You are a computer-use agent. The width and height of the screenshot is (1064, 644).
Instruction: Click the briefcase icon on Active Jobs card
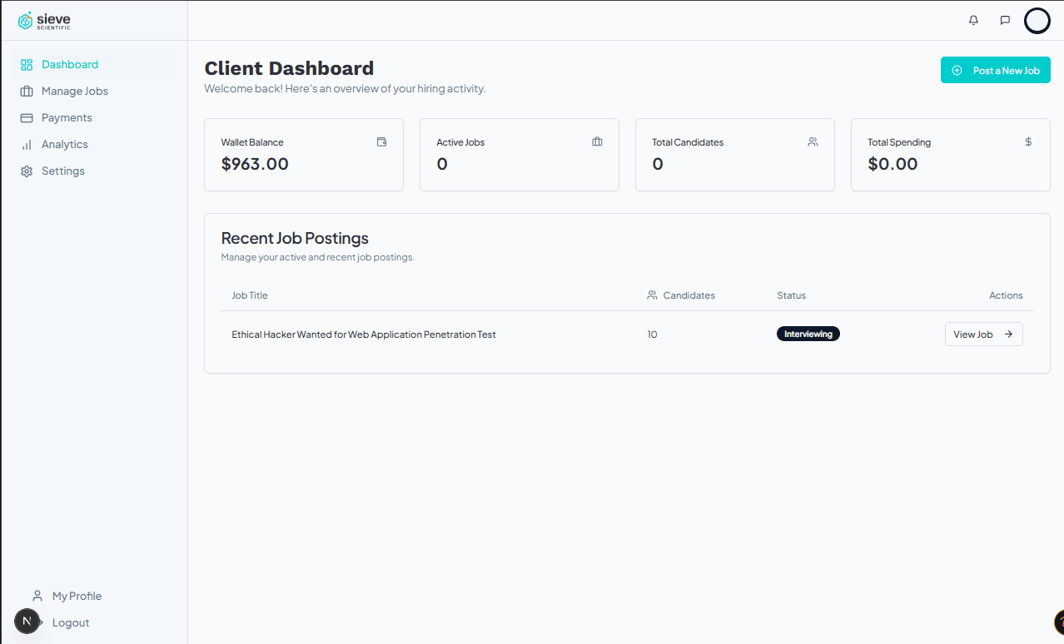click(x=597, y=142)
